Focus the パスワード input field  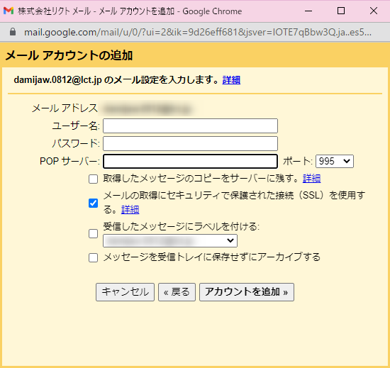click(x=190, y=143)
